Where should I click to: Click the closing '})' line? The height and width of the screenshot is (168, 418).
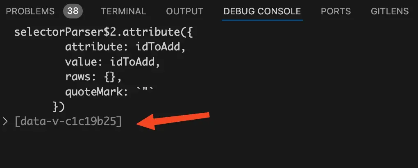coord(59,107)
